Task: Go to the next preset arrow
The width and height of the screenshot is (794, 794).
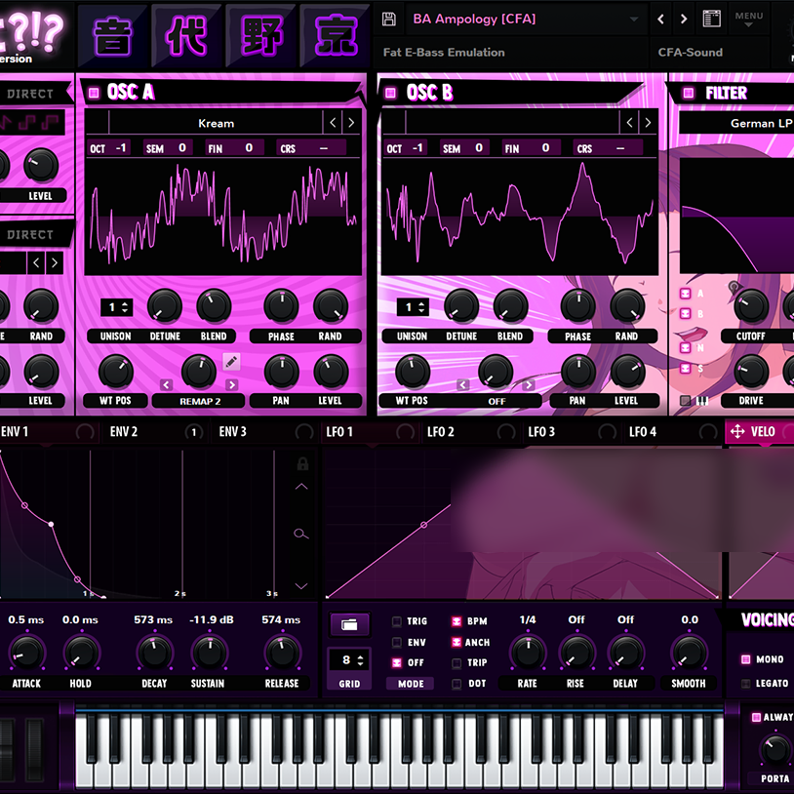Action: pyautogui.click(x=683, y=20)
